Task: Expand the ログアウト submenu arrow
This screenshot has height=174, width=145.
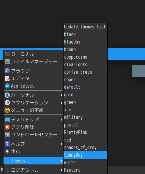Action: click(x=61, y=170)
